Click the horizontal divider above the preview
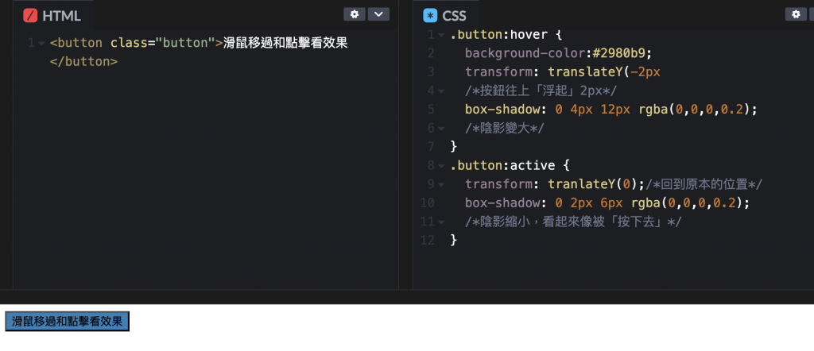 coord(407,296)
